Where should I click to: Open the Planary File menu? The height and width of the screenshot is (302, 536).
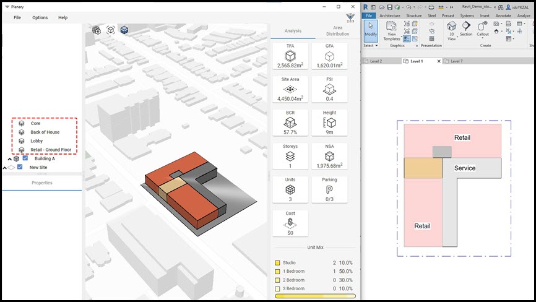pyautogui.click(x=17, y=17)
